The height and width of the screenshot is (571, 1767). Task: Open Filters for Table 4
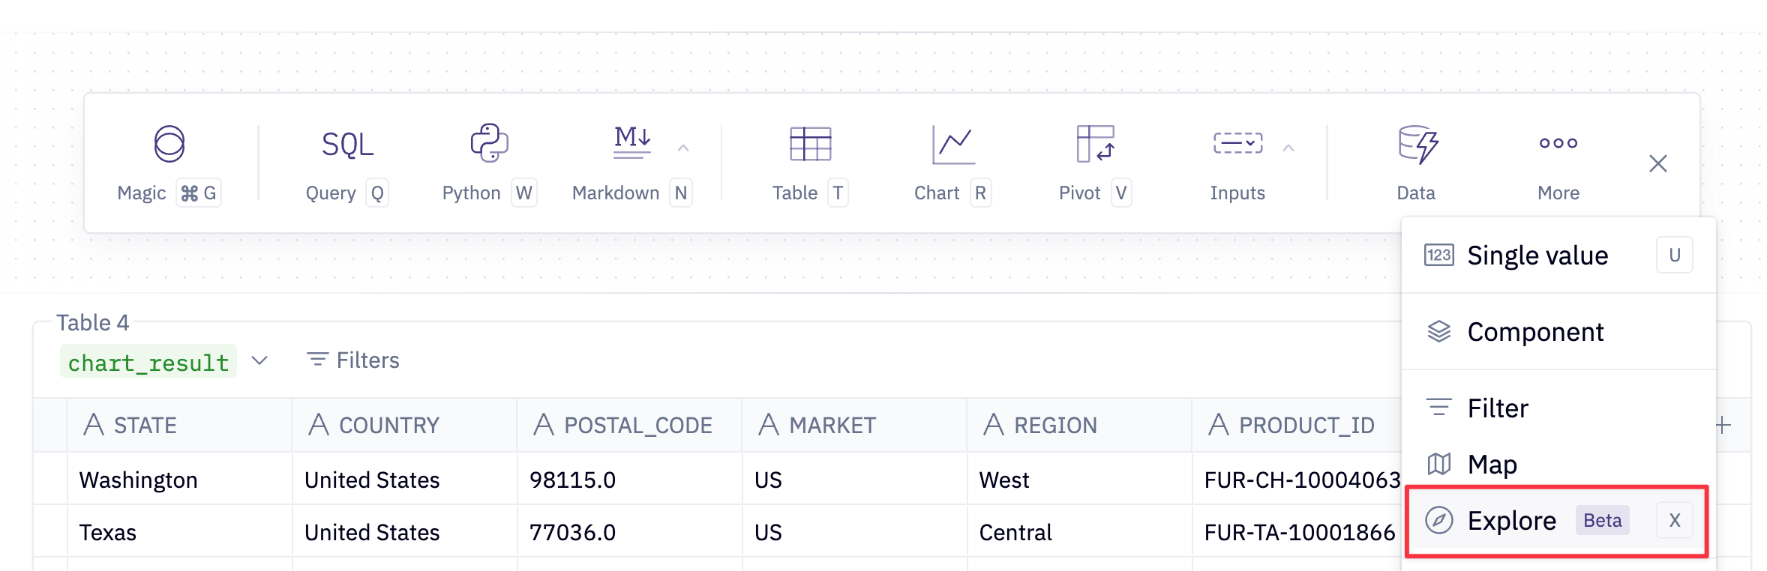pos(353,360)
